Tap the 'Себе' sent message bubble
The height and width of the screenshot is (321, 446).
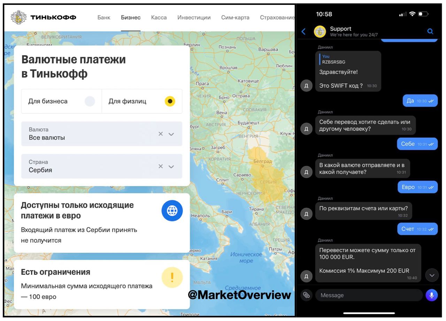pos(417,144)
